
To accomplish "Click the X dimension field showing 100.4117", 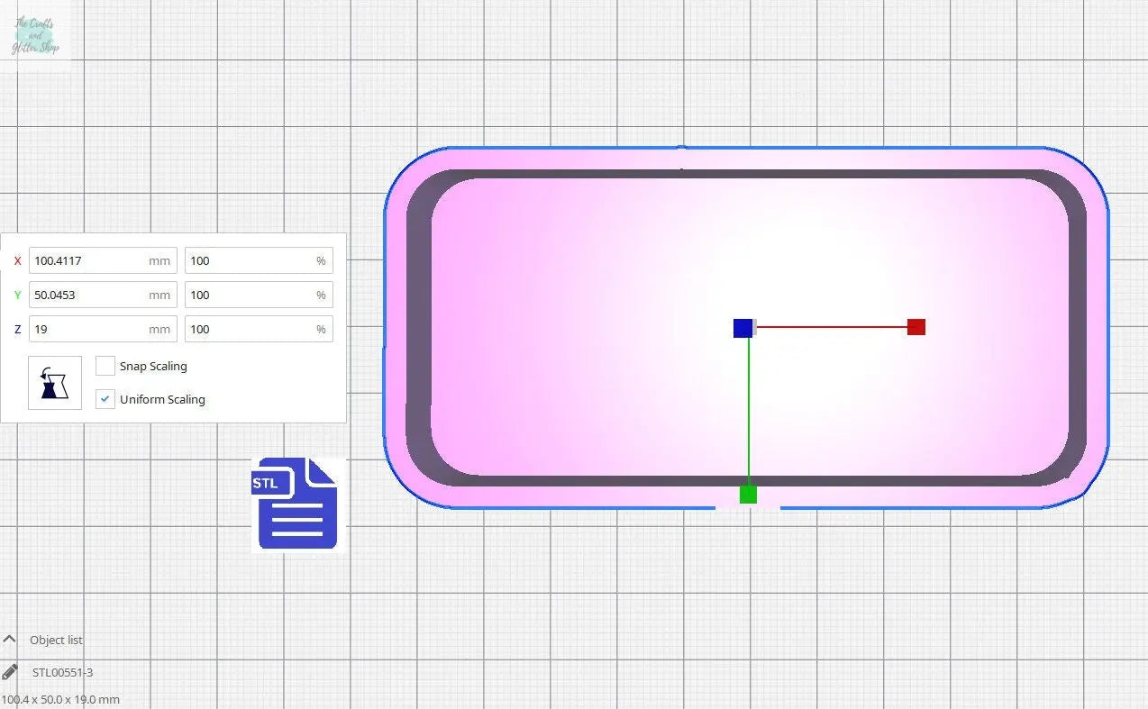I will (x=88, y=261).
